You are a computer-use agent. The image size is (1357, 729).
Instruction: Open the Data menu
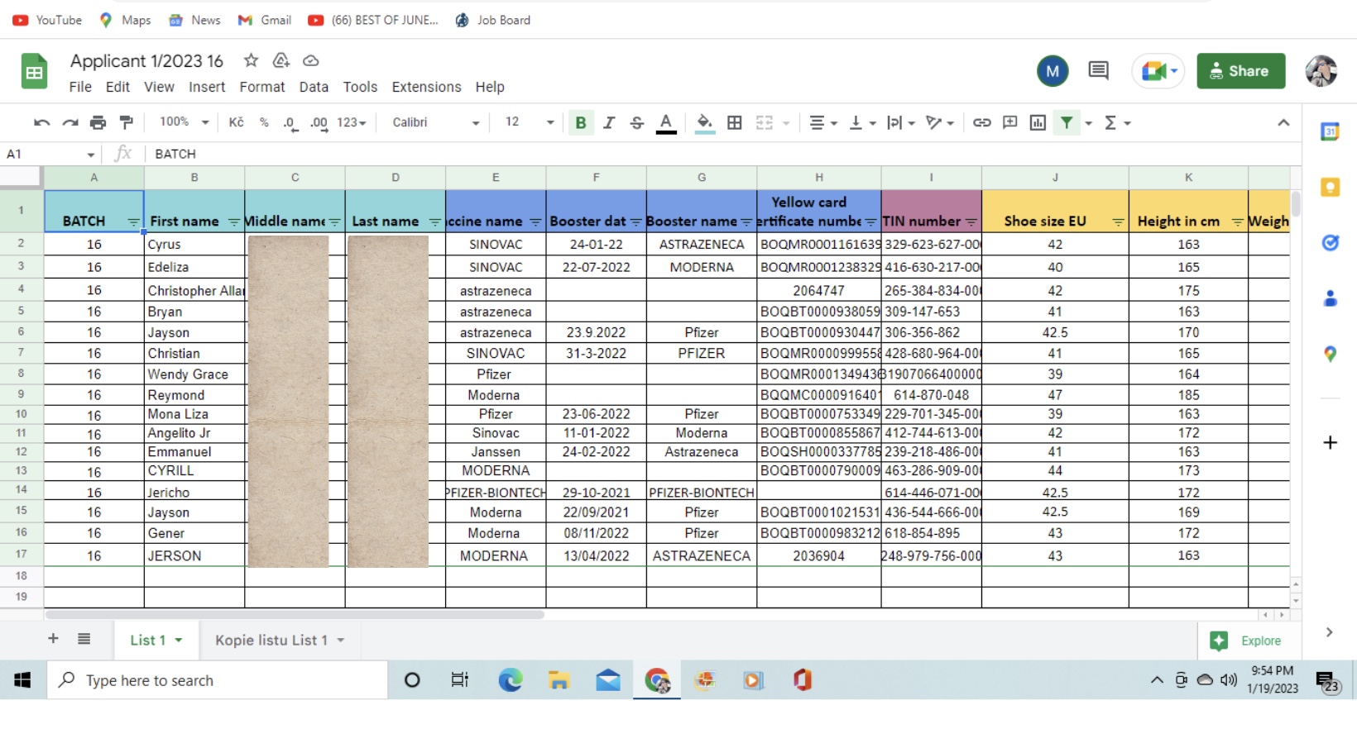(x=314, y=87)
